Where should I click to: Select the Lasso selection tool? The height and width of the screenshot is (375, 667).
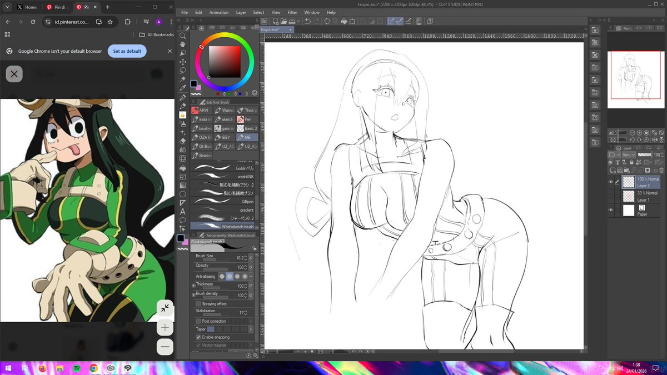(183, 71)
